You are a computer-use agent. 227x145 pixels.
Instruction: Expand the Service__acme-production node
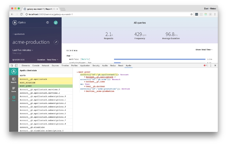point(85,91)
